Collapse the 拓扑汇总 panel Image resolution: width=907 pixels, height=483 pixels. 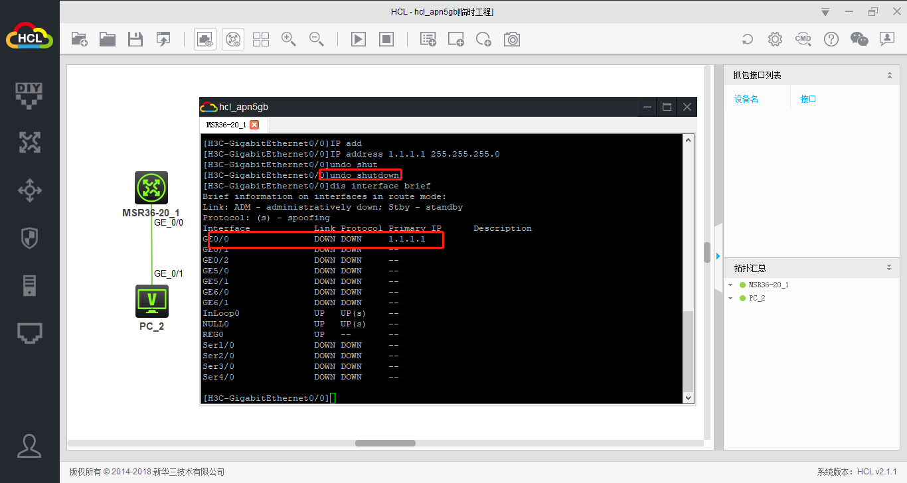click(x=890, y=268)
